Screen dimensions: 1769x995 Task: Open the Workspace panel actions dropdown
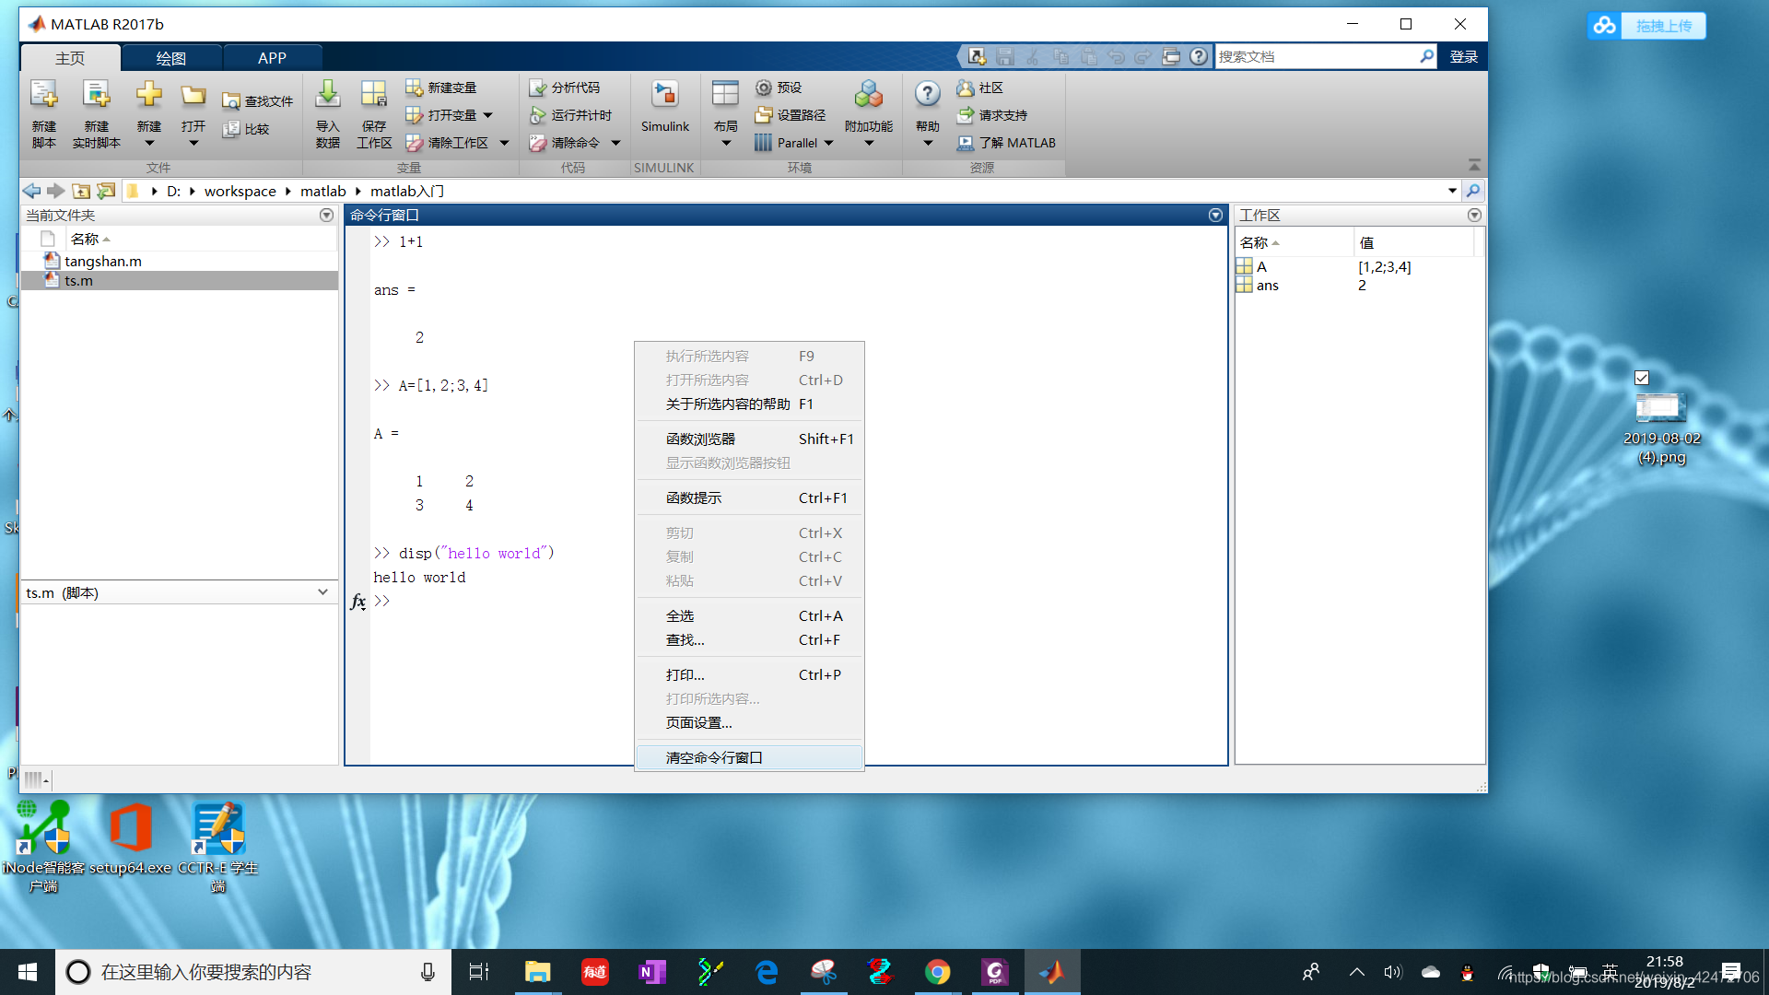point(1474,215)
